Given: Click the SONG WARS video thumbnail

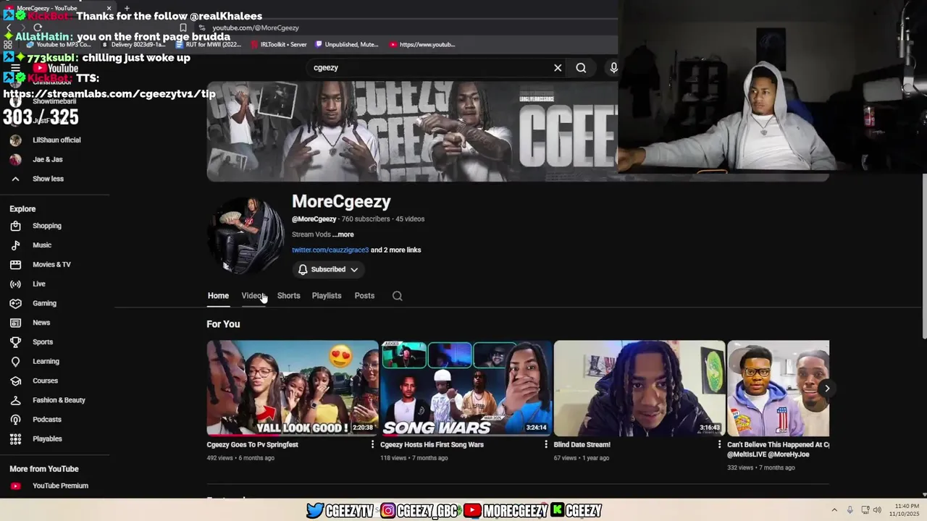Looking at the screenshot, I should click(466, 389).
